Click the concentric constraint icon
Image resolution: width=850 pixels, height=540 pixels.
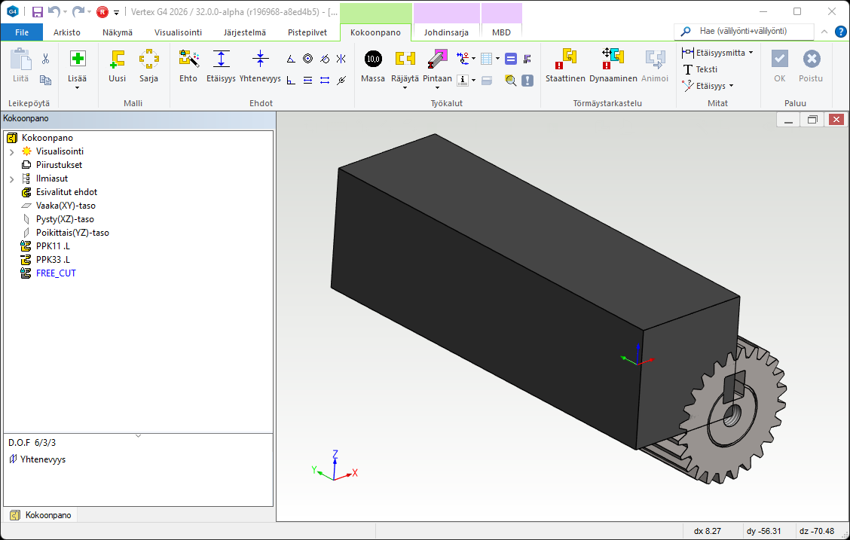307,59
